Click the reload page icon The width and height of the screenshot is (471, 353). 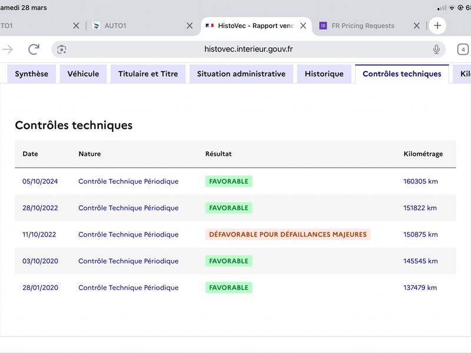34,49
